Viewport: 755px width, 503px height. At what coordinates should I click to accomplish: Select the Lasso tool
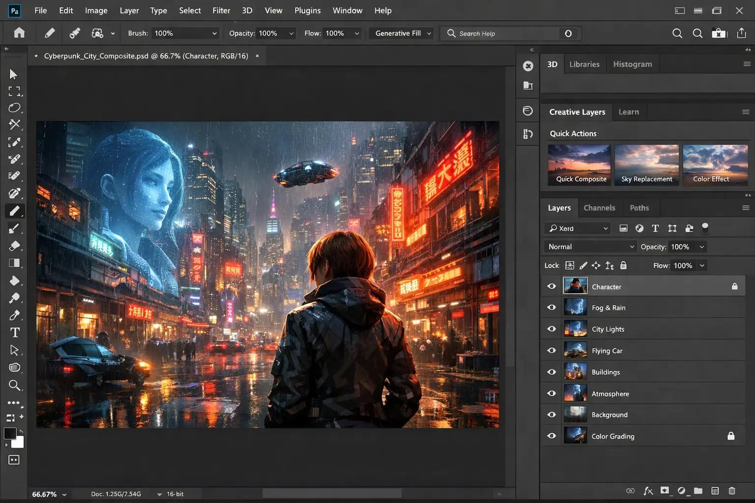15,108
